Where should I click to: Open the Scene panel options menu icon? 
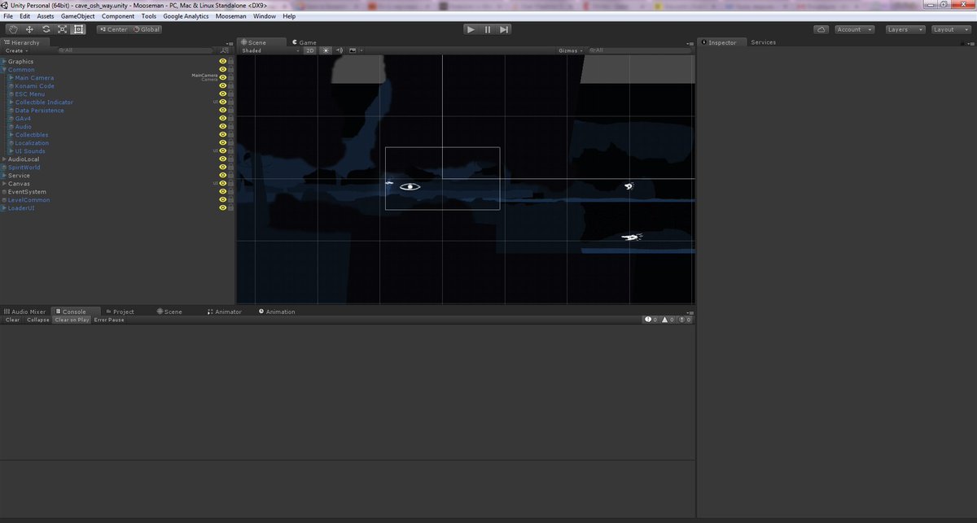pos(691,43)
